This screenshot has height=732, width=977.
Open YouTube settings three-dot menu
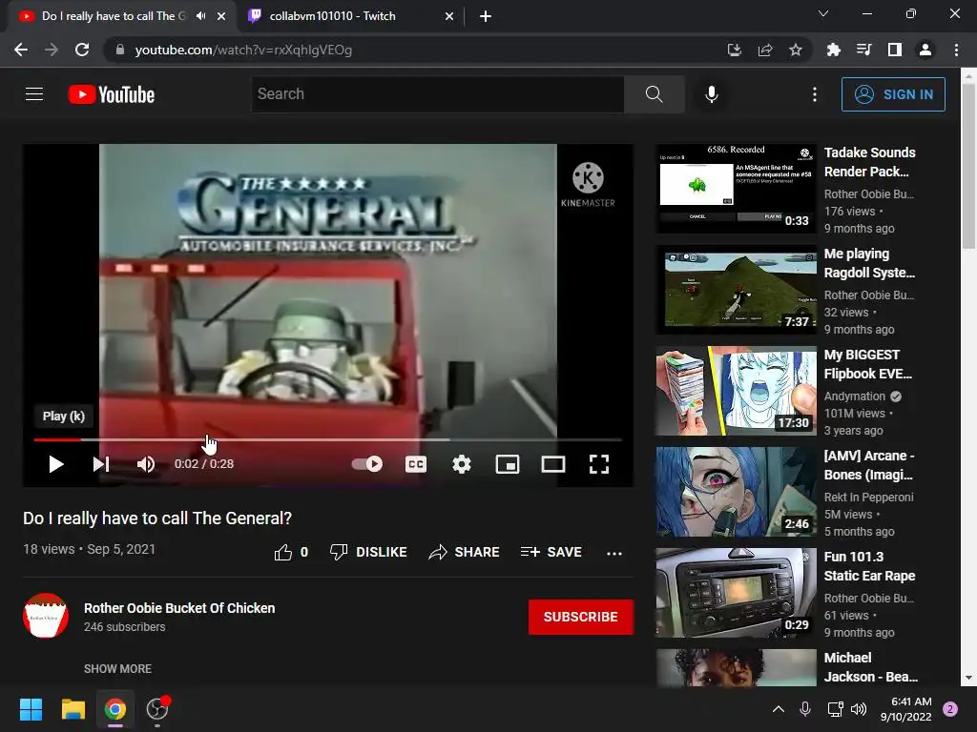815,94
